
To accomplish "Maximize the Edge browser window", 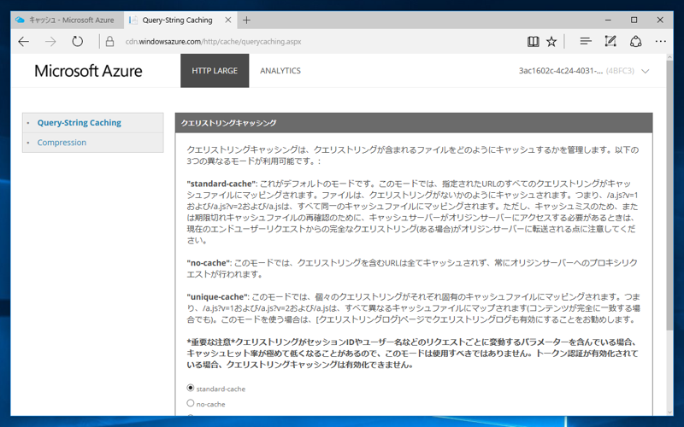I will pos(634,20).
